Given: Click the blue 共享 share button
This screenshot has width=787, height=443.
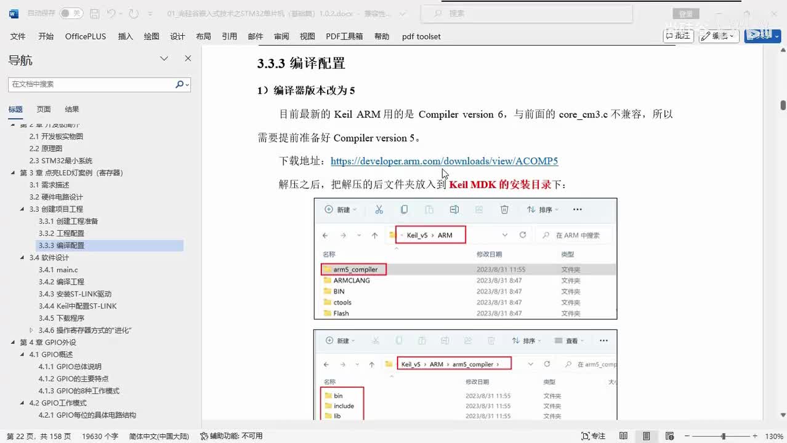Looking at the screenshot, I should [x=762, y=36].
